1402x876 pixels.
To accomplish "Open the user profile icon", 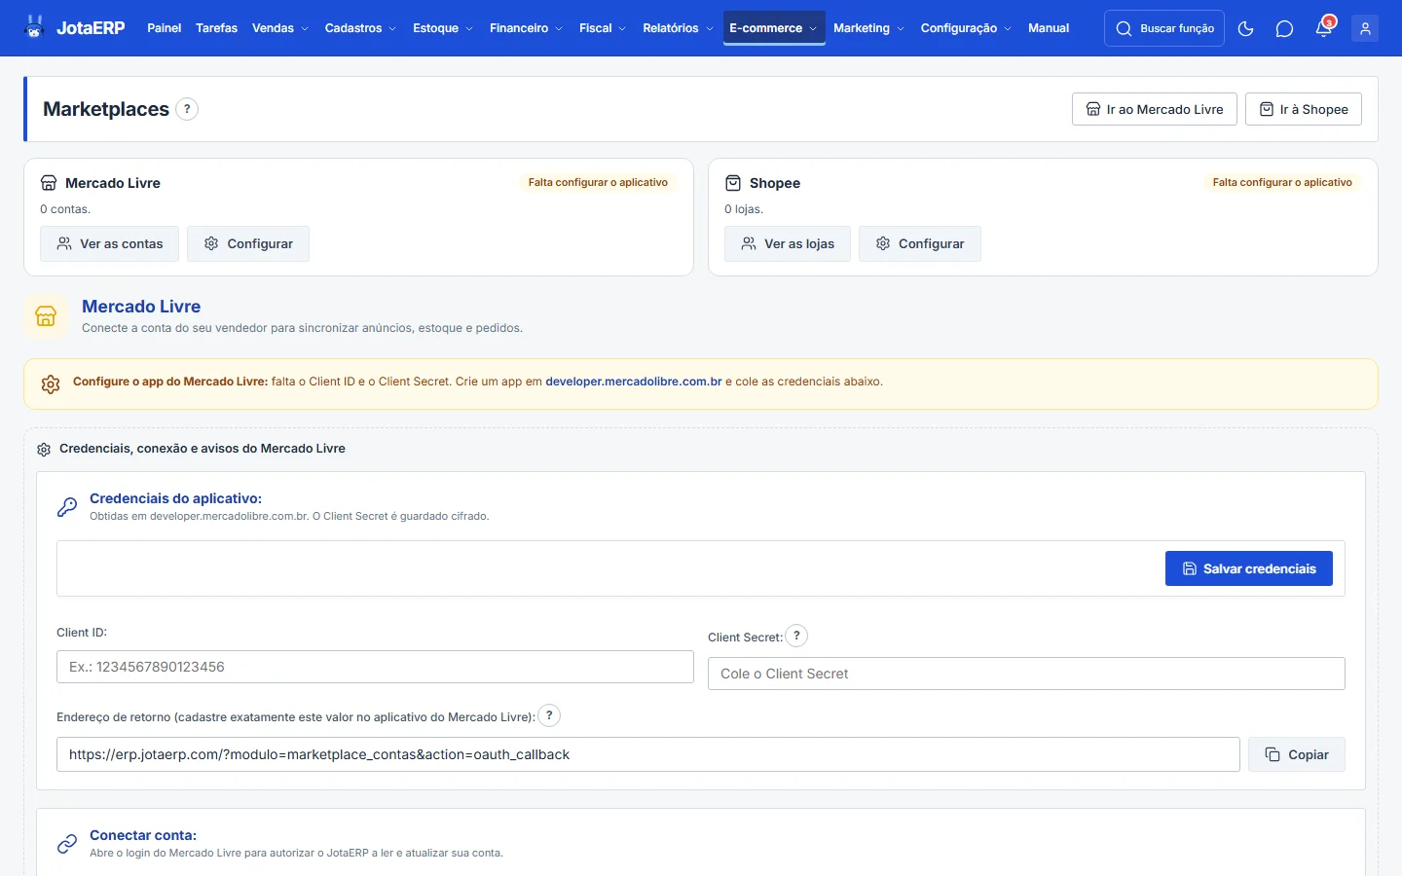I will coord(1365,28).
